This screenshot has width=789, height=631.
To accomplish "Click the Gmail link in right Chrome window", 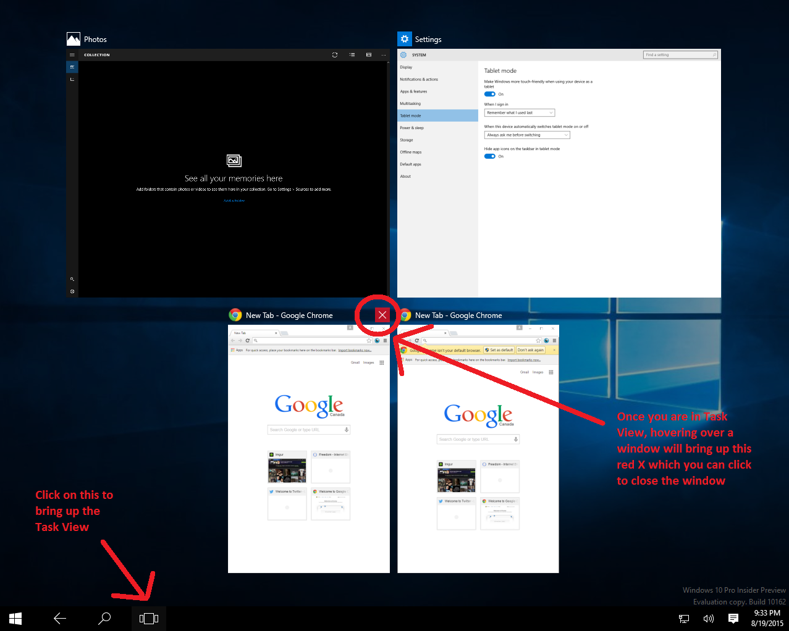I will pos(525,372).
